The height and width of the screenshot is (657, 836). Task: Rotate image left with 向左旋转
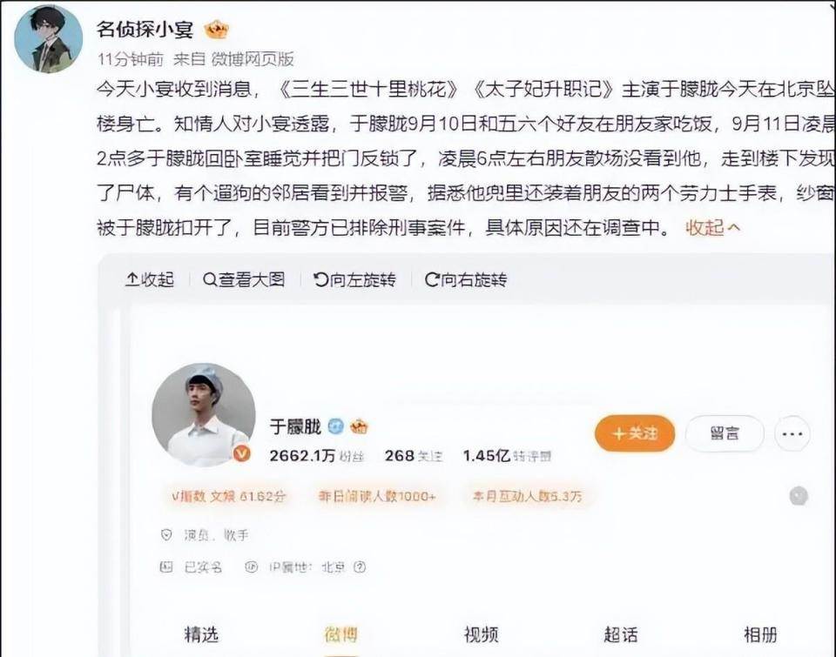(x=354, y=279)
